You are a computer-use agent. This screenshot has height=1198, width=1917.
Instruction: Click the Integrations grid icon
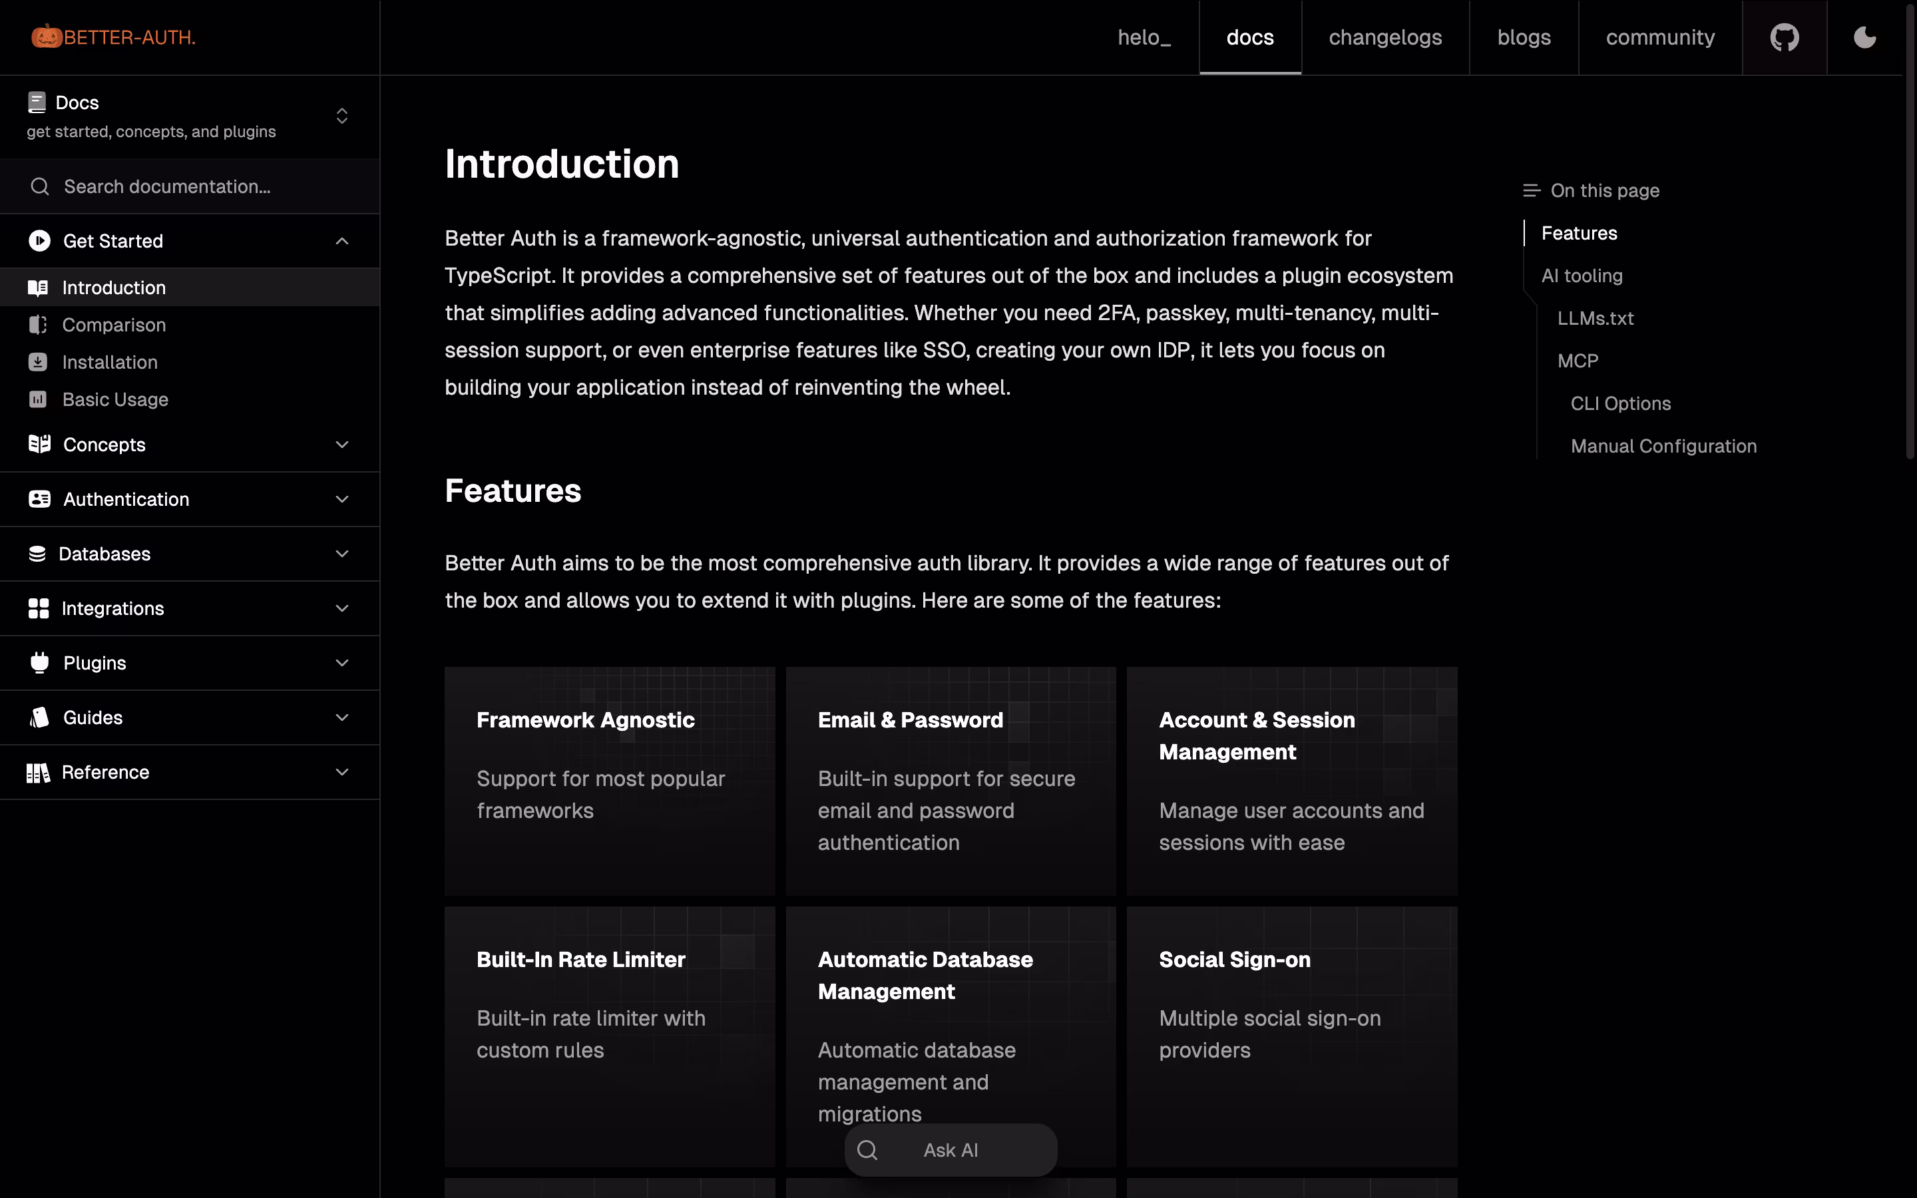[38, 608]
